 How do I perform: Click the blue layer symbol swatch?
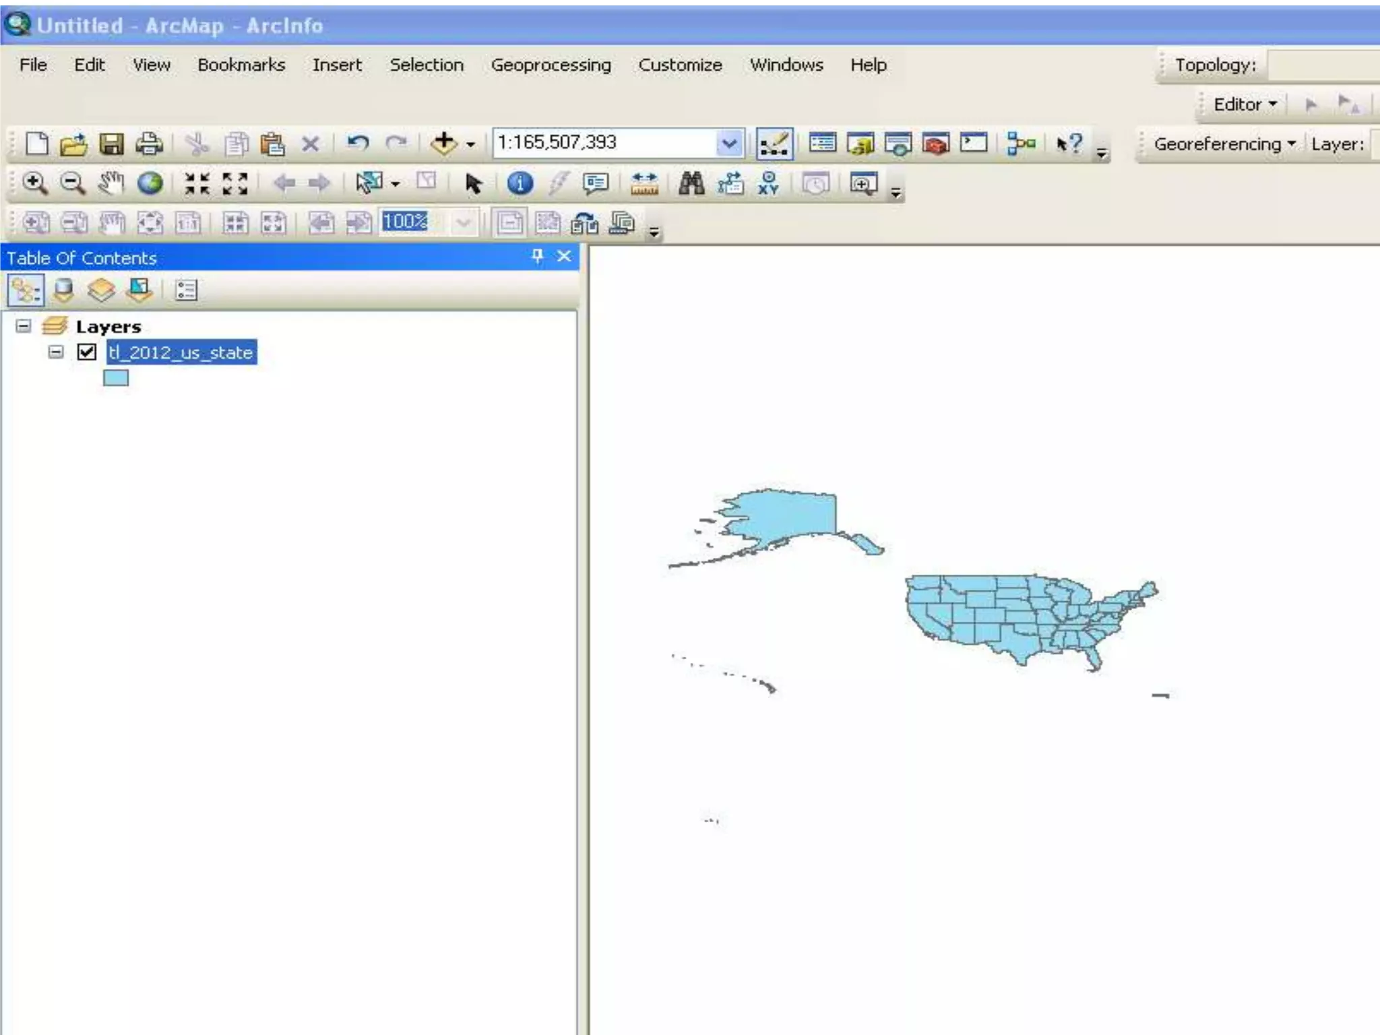[116, 378]
